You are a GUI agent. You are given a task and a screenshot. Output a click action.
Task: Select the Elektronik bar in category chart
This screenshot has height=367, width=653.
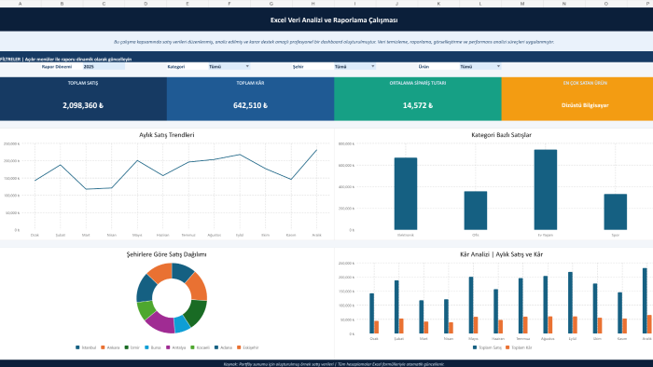pos(406,194)
